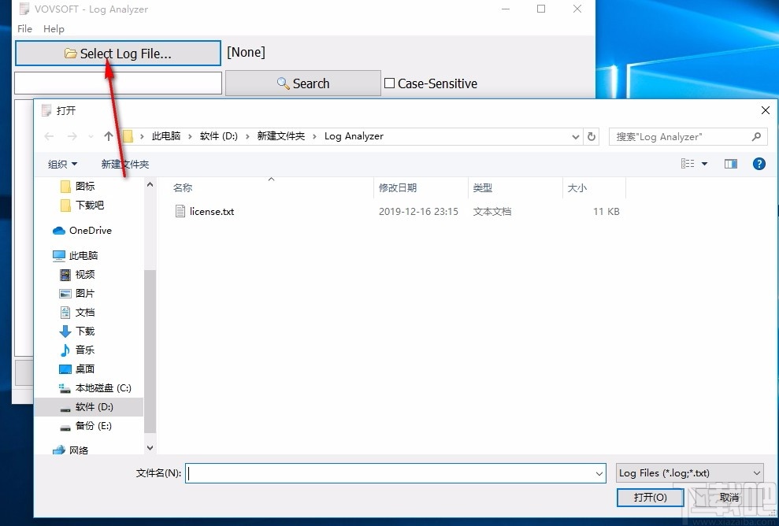
Task: Open the Help menu
Action: point(54,29)
